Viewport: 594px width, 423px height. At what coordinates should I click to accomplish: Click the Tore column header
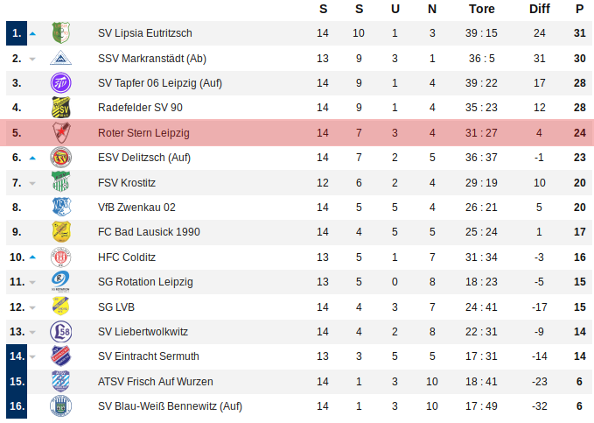481,9
